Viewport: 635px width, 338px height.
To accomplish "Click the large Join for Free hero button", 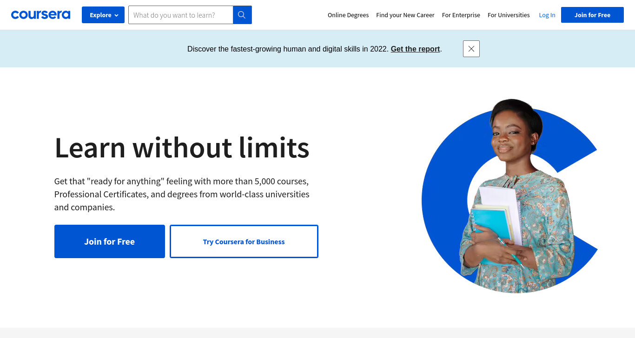I will click(110, 241).
